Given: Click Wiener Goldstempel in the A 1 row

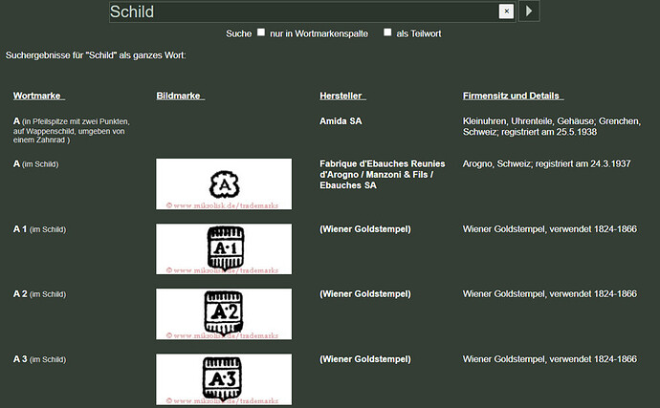Looking at the screenshot, I should [x=365, y=229].
